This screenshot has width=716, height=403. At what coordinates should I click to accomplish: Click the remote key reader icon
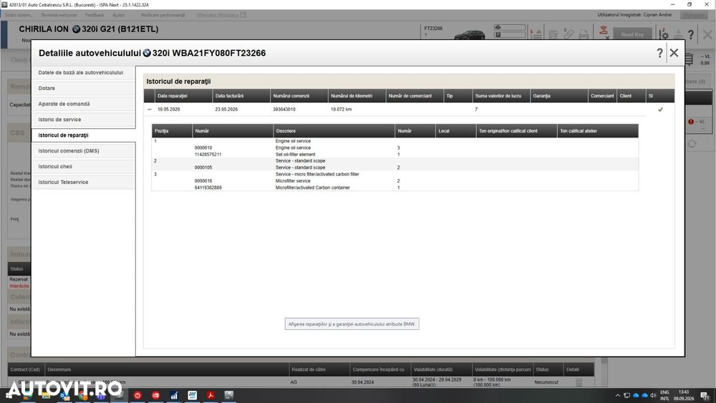[x=604, y=32]
